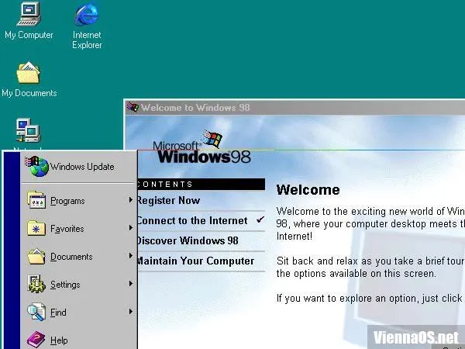Select Connect to the Internet option
This screenshot has width=465, height=349.
[192, 220]
